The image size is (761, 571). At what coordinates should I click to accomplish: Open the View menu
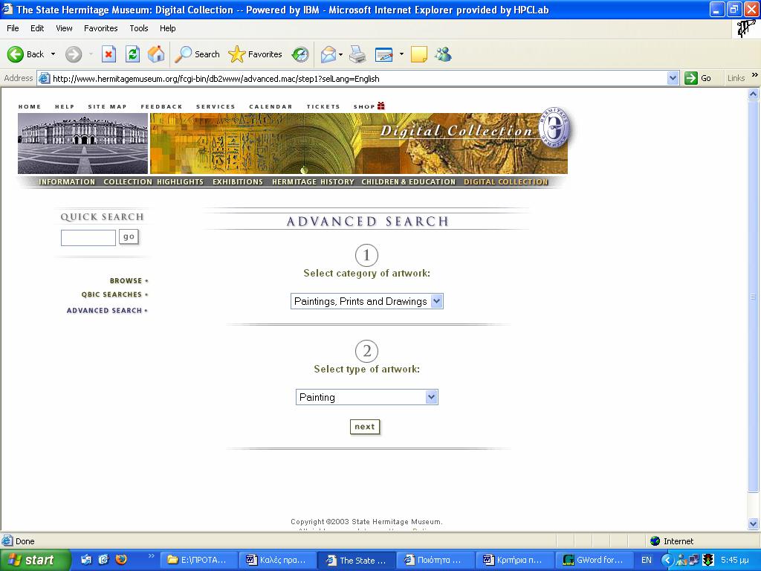64,28
